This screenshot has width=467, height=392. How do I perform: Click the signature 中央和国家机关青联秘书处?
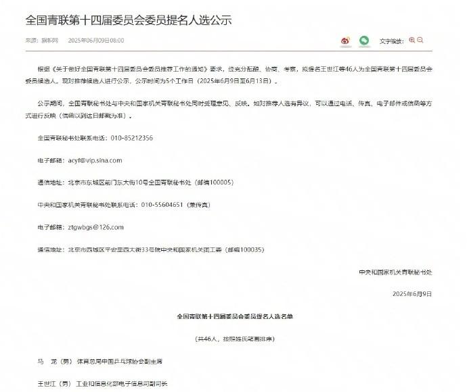tap(395, 272)
